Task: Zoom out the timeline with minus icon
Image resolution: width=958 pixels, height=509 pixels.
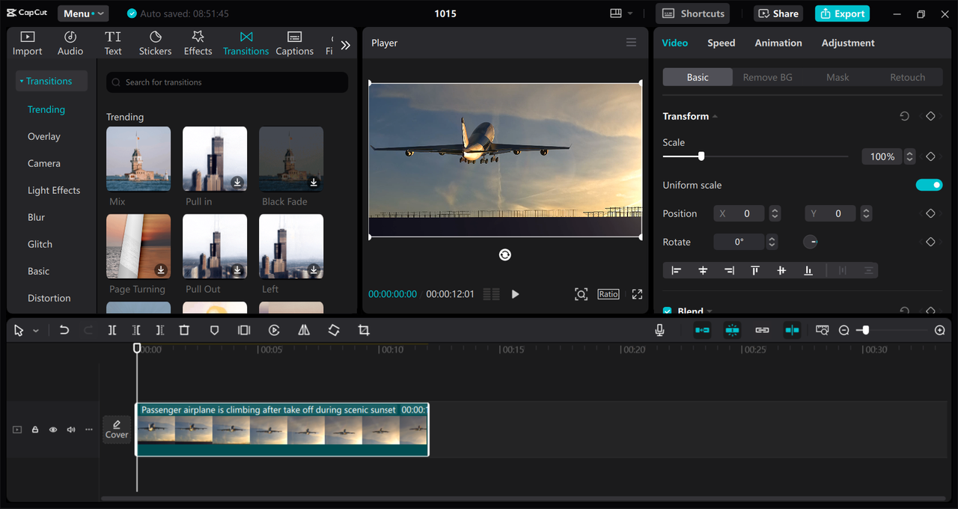Action: tap(843, 330)
